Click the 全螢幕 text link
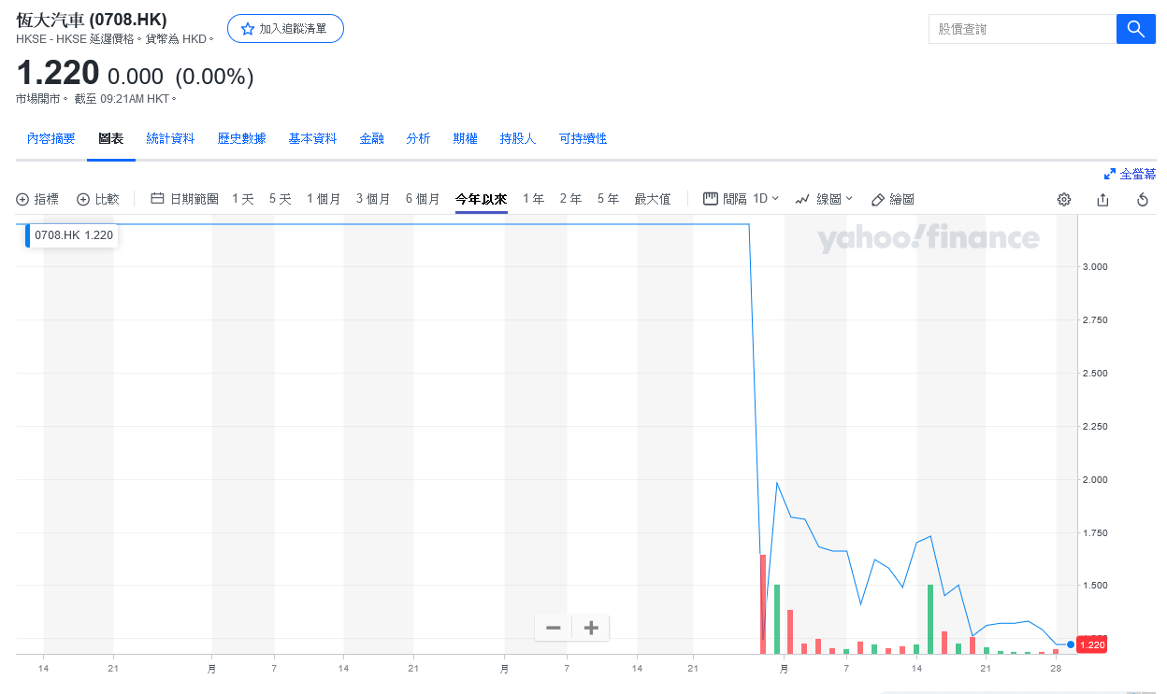1167x694 pixels. tap(1138, 174)
